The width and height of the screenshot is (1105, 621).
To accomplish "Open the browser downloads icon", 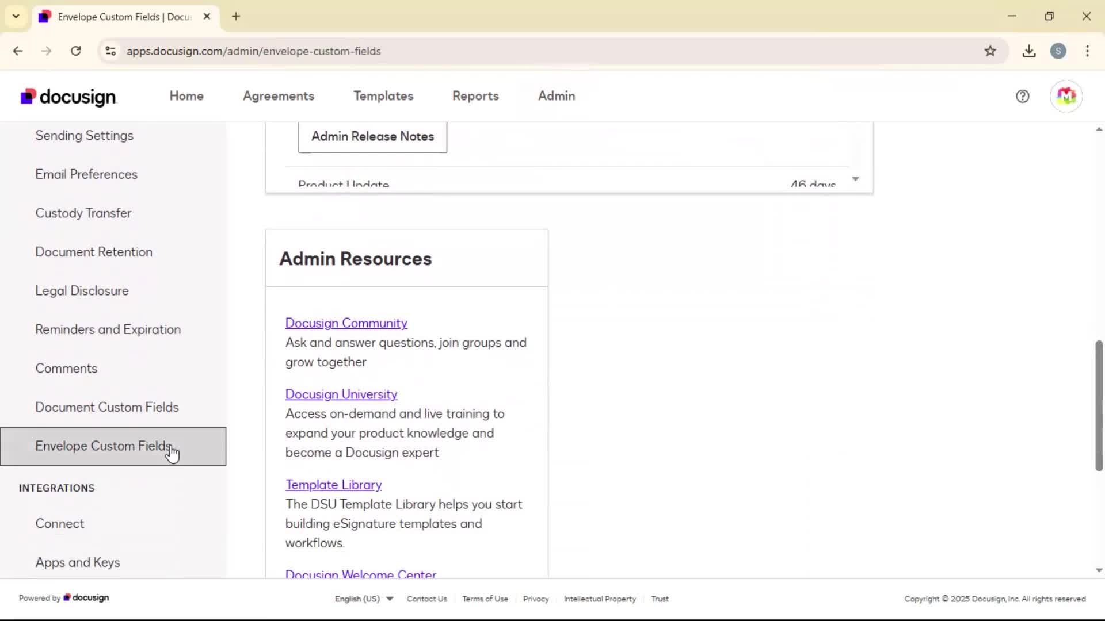I will (1029, 51).
